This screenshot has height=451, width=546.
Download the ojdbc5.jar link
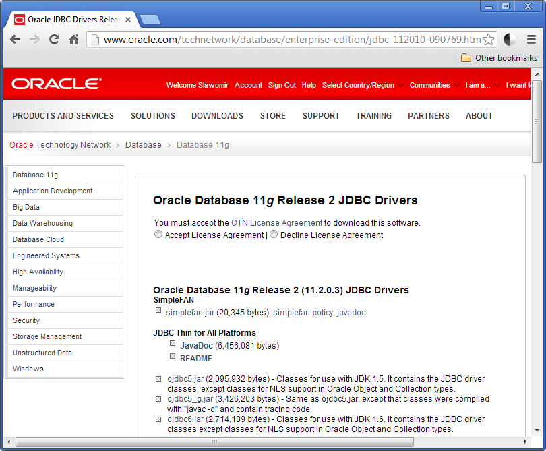pos(185,379)
